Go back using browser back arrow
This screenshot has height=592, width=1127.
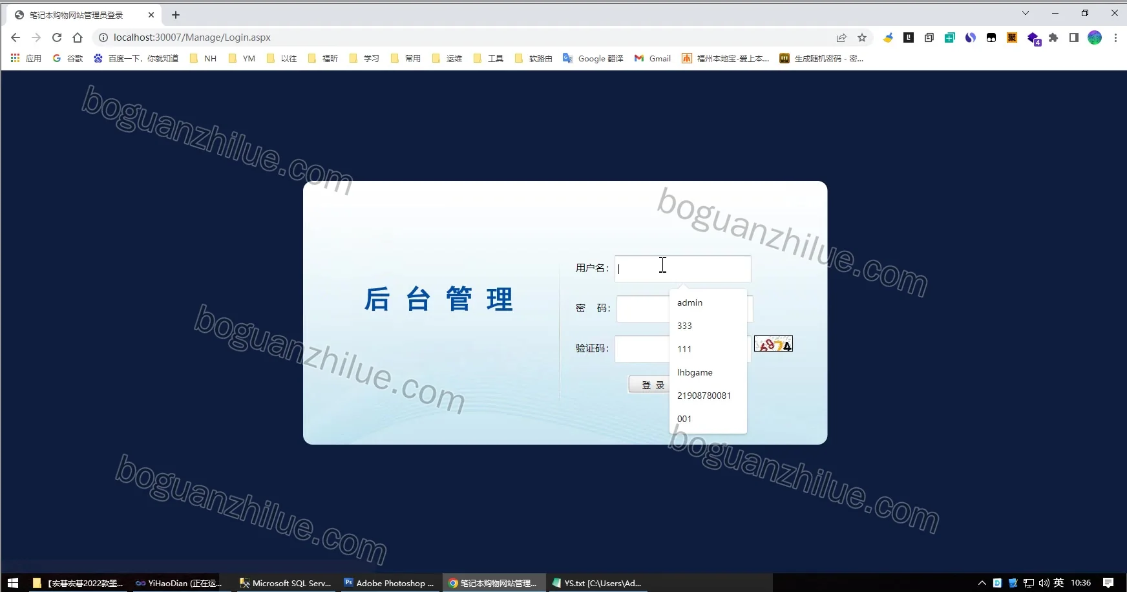pyautogui.click(x=16, y=37)
